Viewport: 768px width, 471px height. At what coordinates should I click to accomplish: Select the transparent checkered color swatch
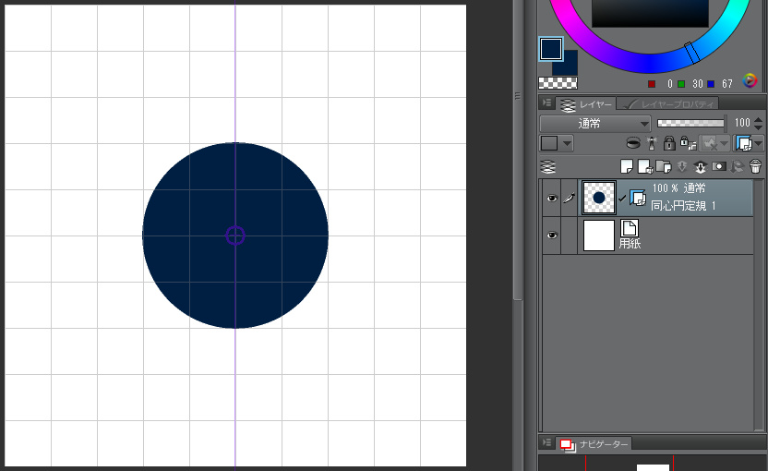point(558,83)
